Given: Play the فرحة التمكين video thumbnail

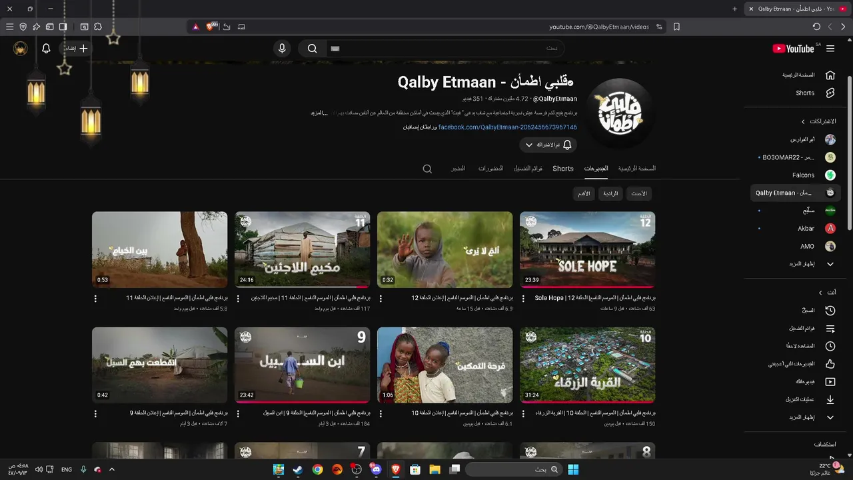Looking at the screenshot, I should click(x=444, y=365).
